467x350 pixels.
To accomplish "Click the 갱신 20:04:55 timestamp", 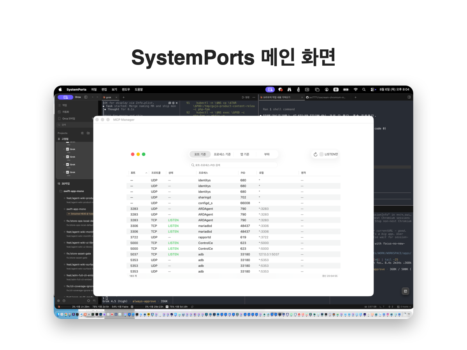I will pos(330,276).
